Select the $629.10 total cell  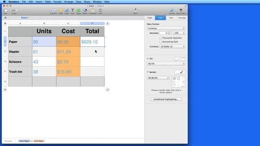coord(92,42)
